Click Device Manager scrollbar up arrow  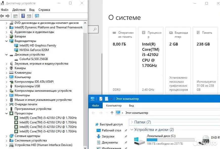point(85,23)
